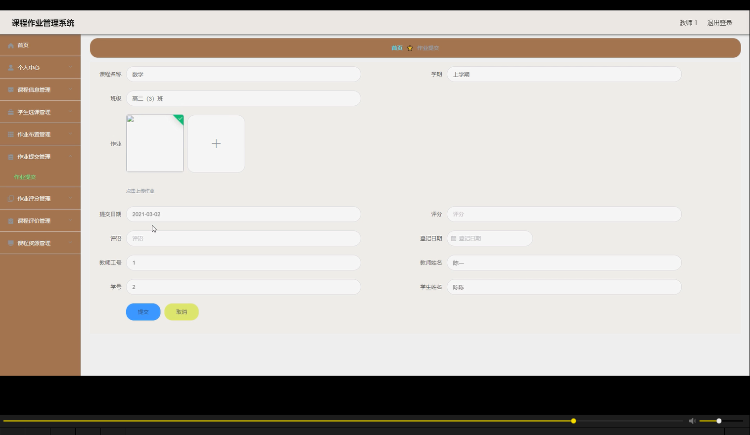This screenshot has height=435, width=750.
Task: Click the 学期 field showing 上学期
Action: (x=564, y=74)
